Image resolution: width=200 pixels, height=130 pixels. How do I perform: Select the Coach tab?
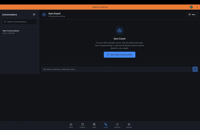coord(106,125)
